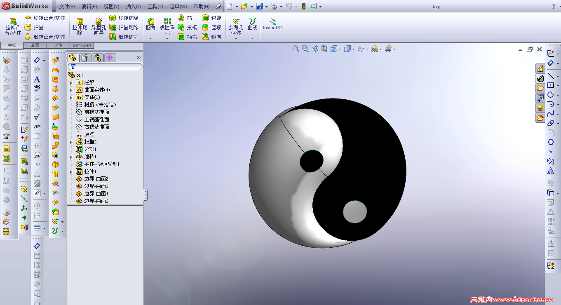Save the taiji document
Image resolution: width=561 pixels, height=305 pixels.
pyautogui.click(x=259, y=6)
